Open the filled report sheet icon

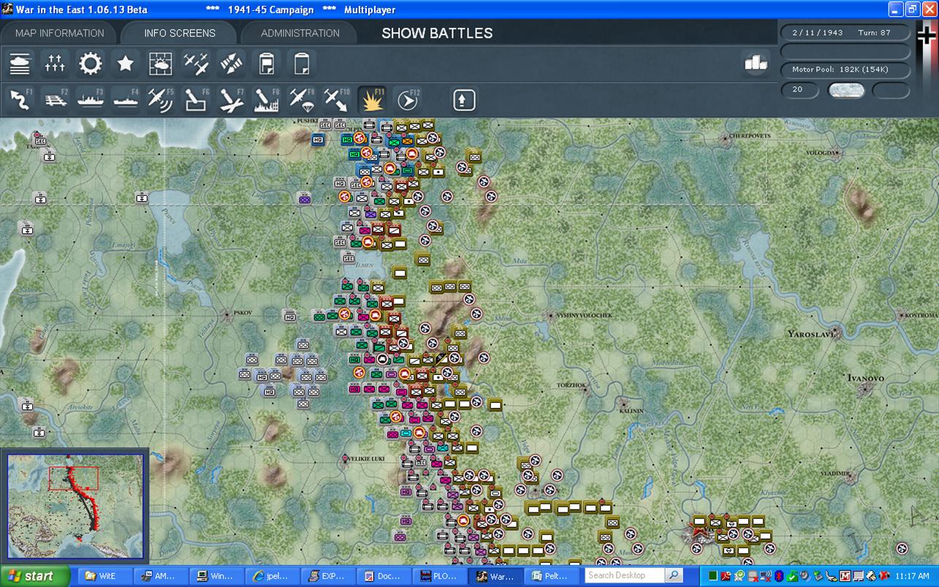(266, 64)
